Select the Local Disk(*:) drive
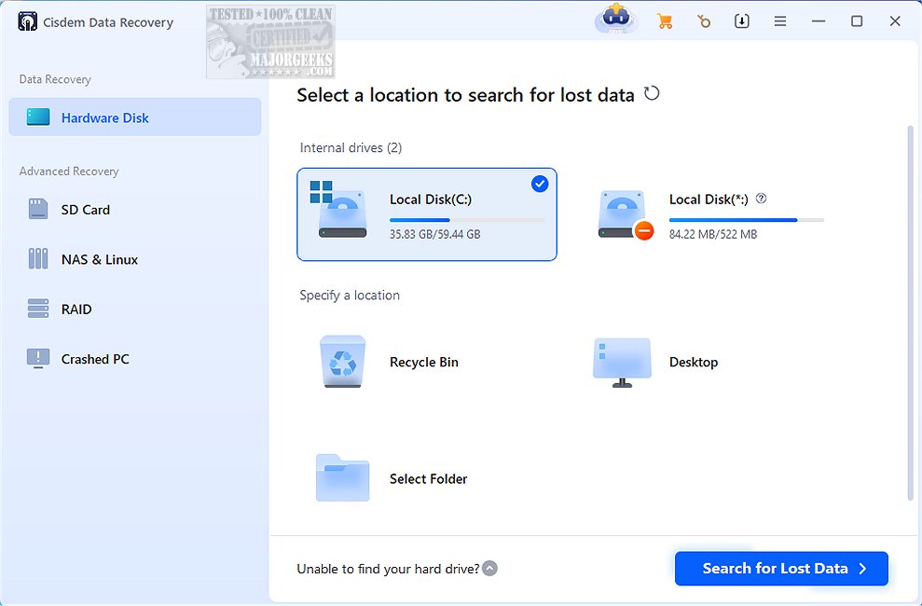This screenshot has height=606, width=922. click(x=709, y=215)
